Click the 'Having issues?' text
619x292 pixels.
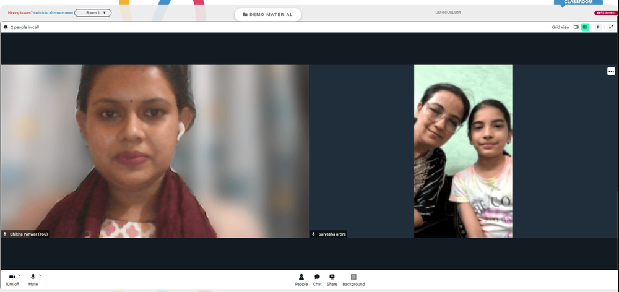point(20,13)
